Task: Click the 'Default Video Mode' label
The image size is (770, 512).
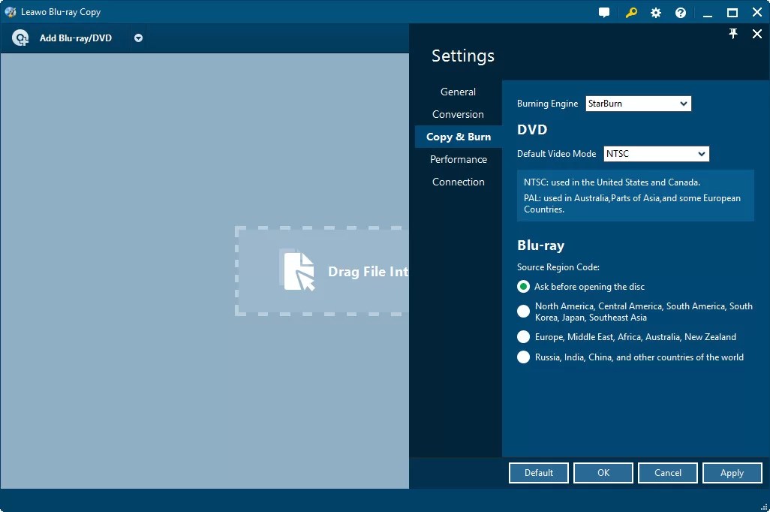Action: [x=556, y=154]
